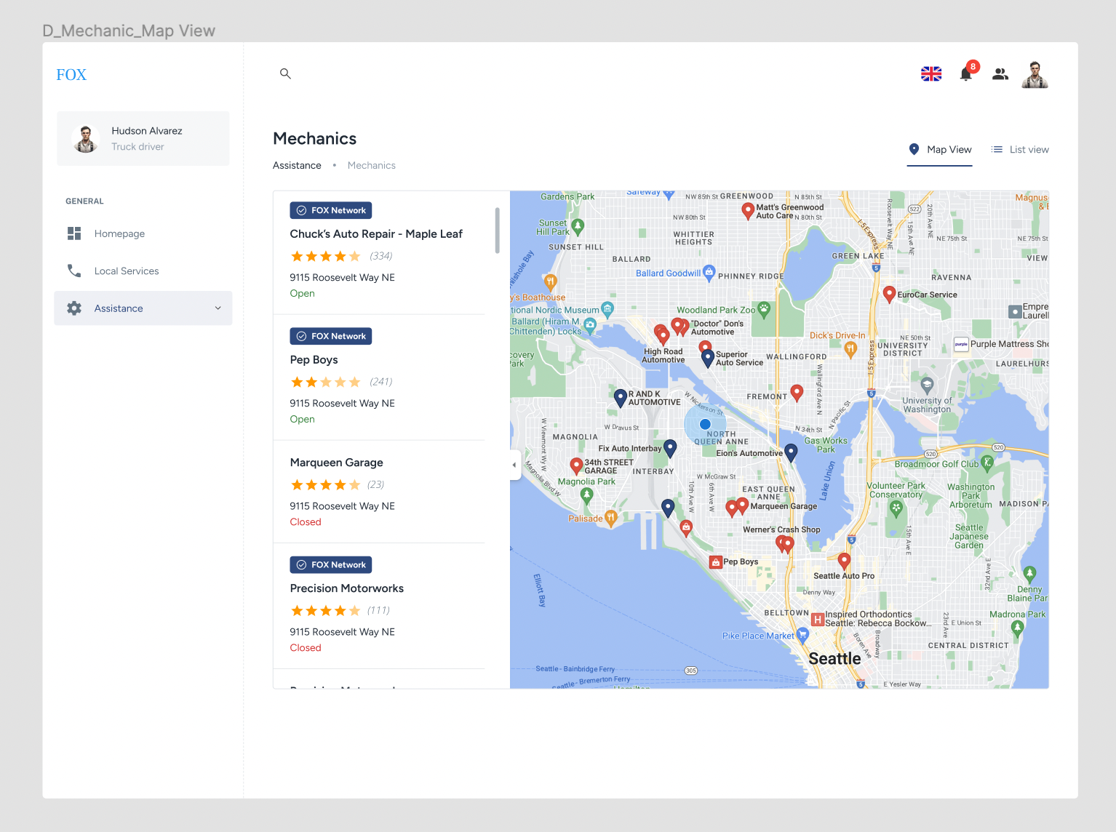Click the Mechanics breadcrumb text

(372, 165)
